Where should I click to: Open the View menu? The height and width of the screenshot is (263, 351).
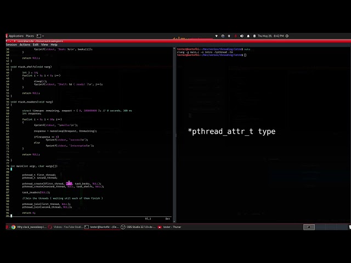(x=44, y=45)
